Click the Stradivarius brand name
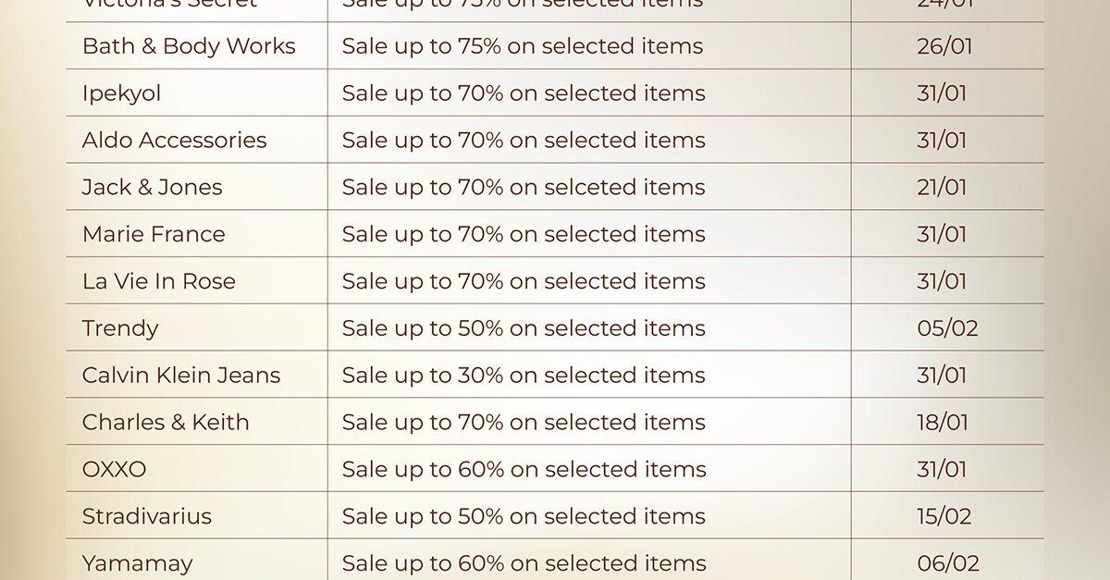1110x580 pixels. pyautogui.click(x=146, y=516)
